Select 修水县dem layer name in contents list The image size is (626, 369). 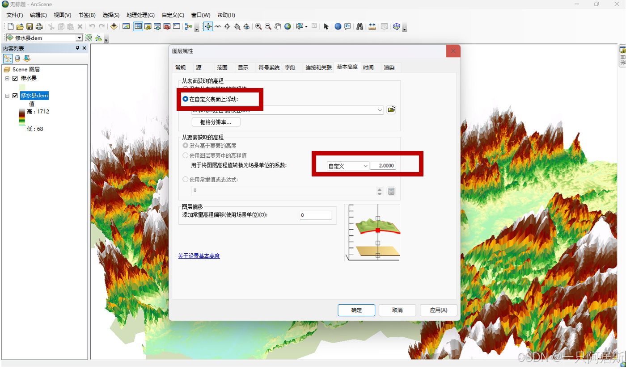34,96
